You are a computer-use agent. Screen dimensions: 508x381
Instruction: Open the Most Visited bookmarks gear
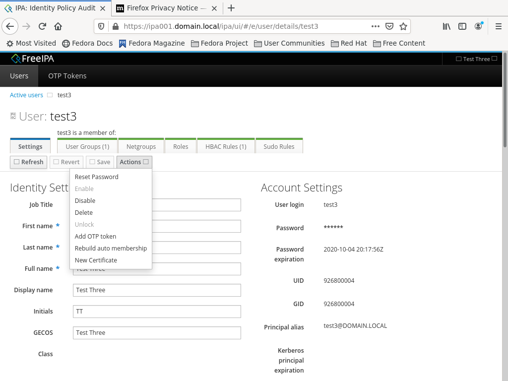31,44
